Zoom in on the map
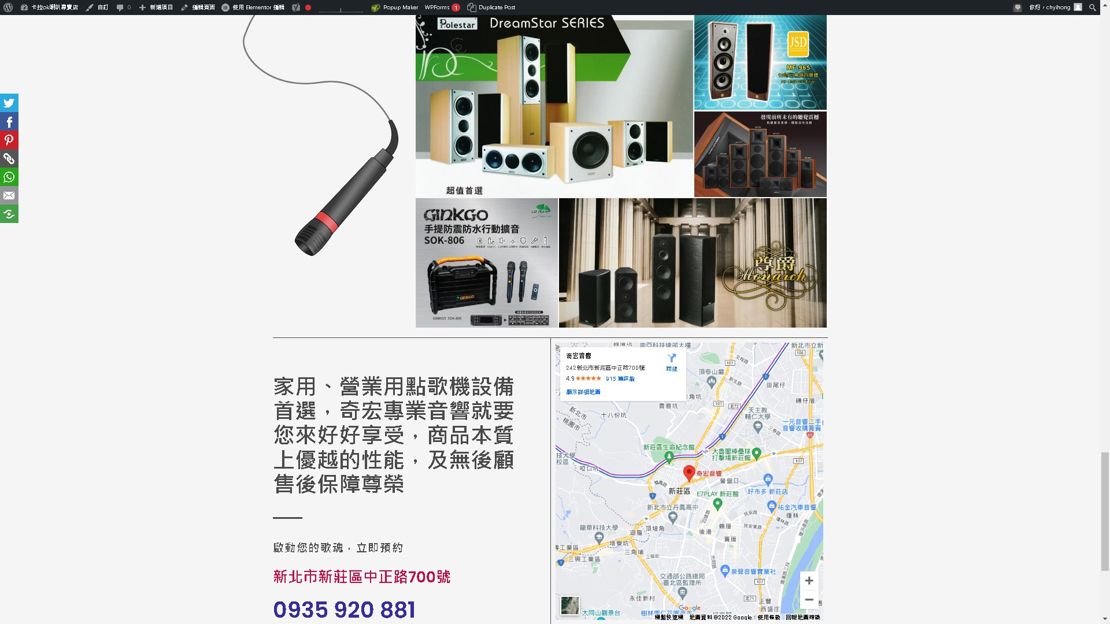 pos(809,581)
